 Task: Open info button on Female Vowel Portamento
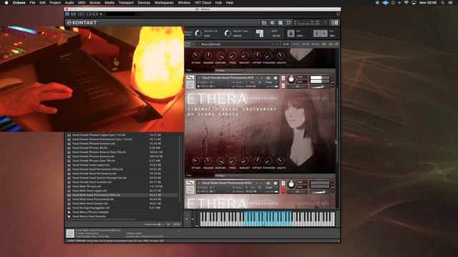(x=275, y=78)
